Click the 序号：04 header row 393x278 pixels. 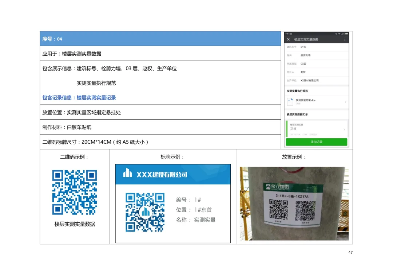tap(160, 39)
